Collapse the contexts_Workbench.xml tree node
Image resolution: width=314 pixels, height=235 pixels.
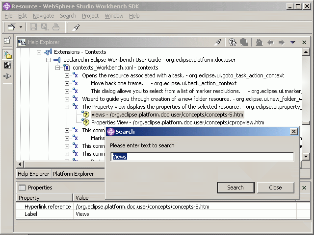(58, 68)
